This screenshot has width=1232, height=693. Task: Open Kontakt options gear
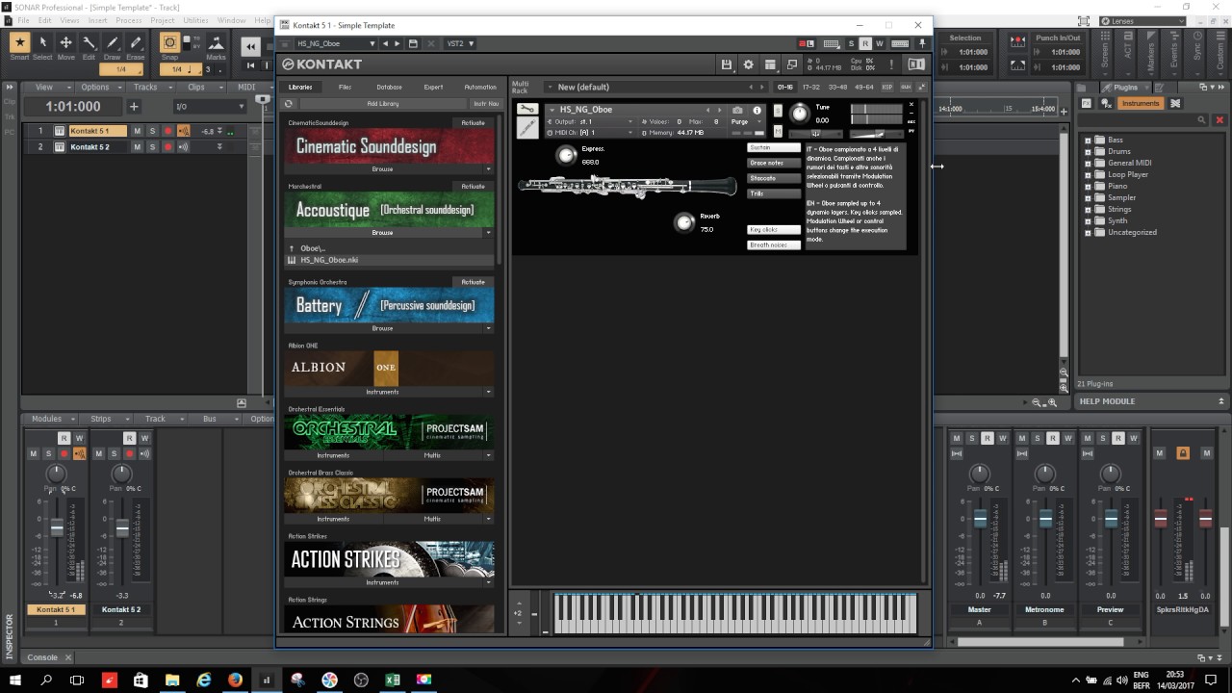(x=749, y=64)
